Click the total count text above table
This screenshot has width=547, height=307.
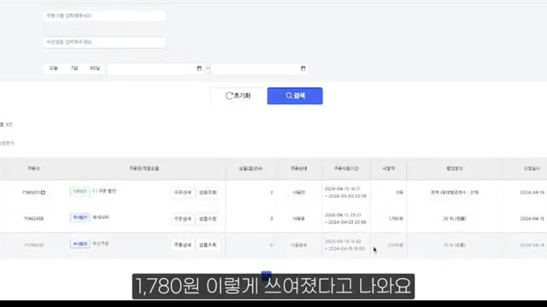tap(6, 125)
